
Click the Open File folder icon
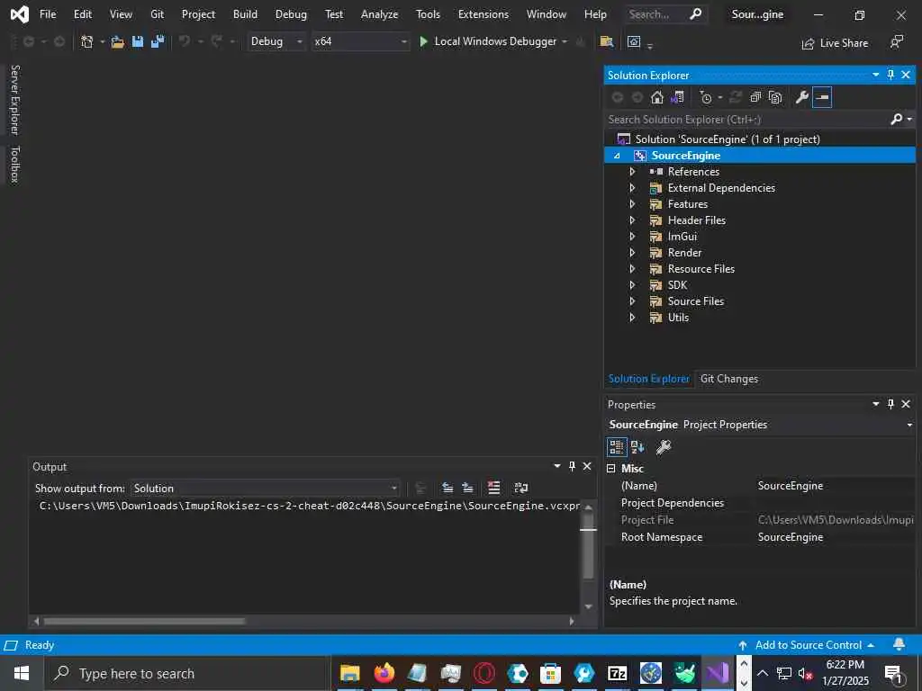pos(118,41)
